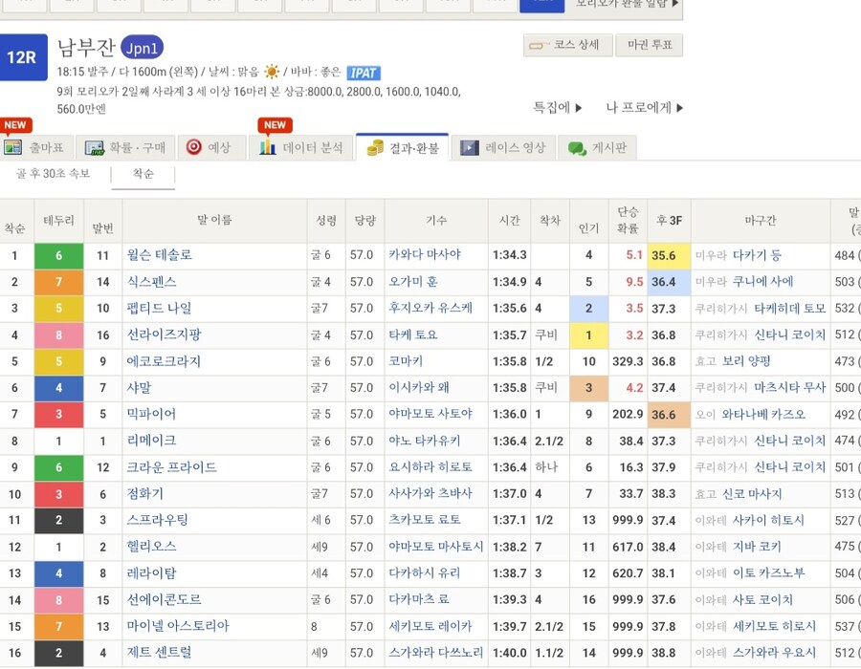Switch to the 골 후 30초 속보 sub-tab
Viewport: 861px width, 669px height.
coord(53,174)
